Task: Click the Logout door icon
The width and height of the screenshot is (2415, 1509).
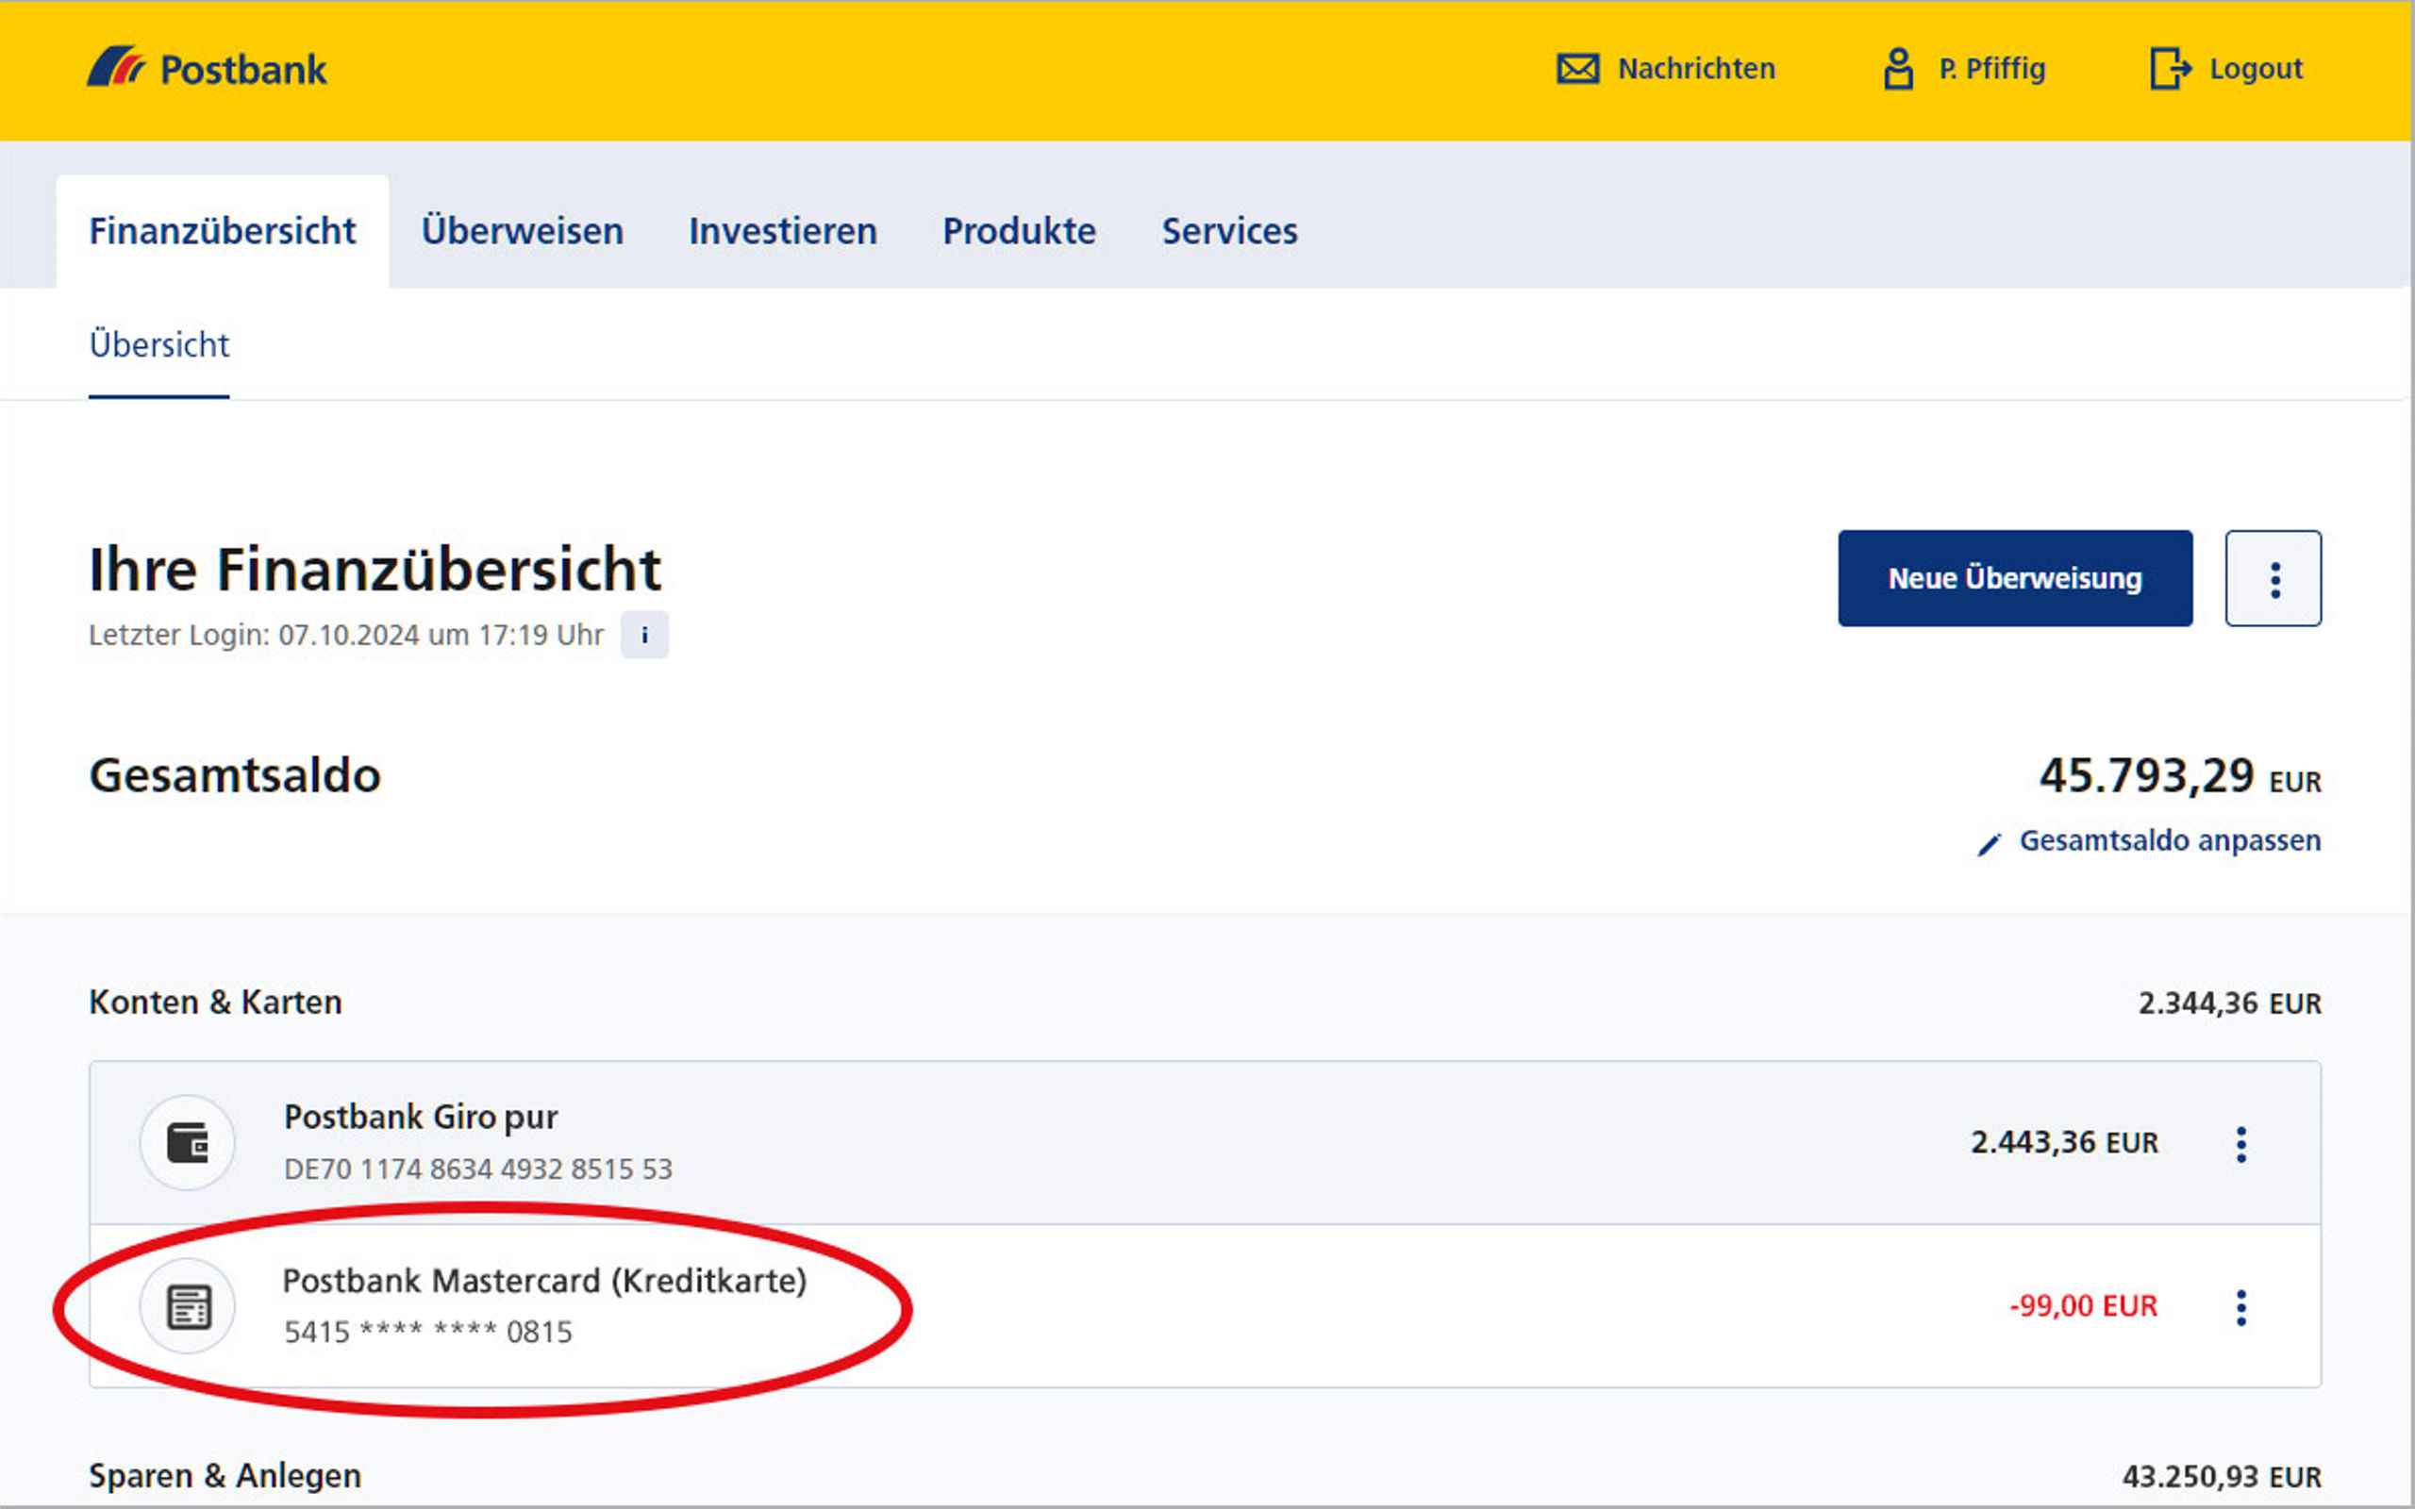Action: pos(2170,69)
